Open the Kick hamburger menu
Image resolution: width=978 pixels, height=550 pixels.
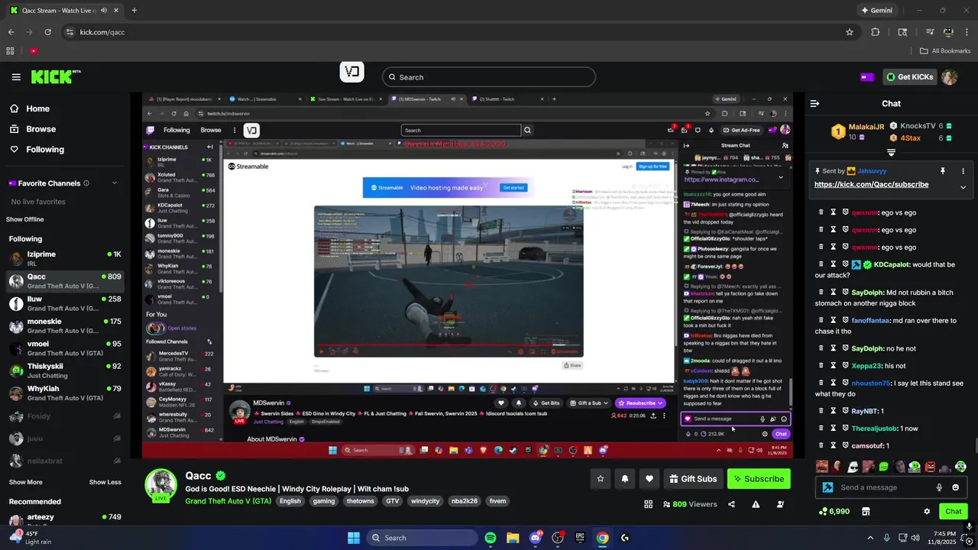click(16, 77)
